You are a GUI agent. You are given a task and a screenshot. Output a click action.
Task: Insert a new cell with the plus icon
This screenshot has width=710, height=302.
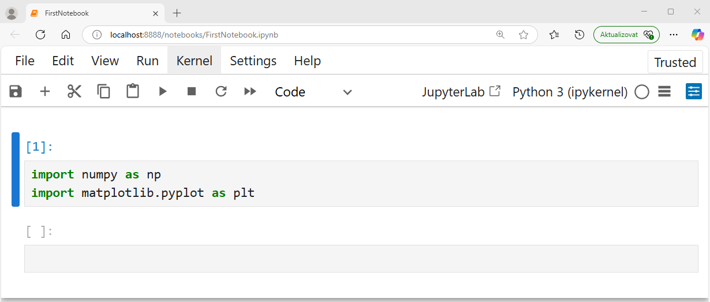click(45, 91)
